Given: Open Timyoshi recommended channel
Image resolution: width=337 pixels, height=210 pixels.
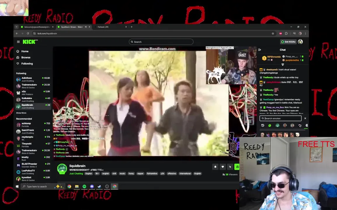Looking at the screenshot, I should (33, 145).
